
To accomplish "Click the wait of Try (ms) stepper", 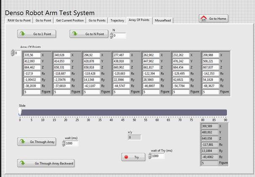I will click(x=150, y=156).
